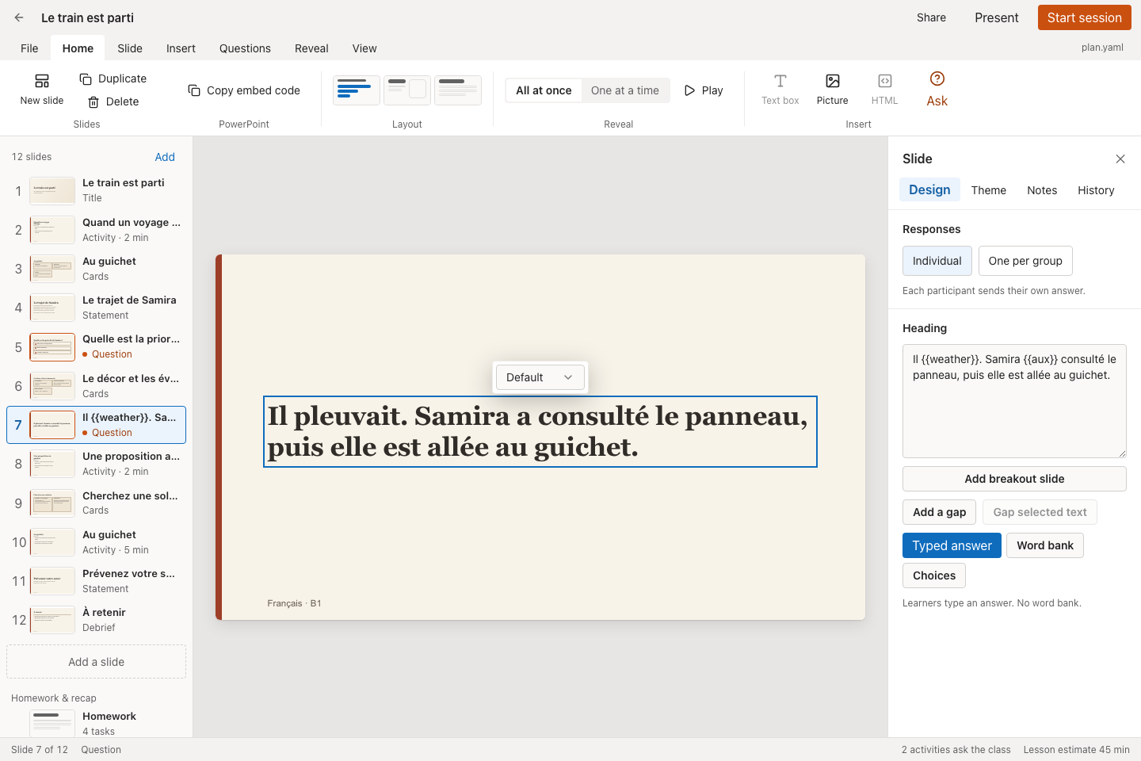Select slide 3 Au guichet Cards
The image size is (1141, 761).
(96, 269)
